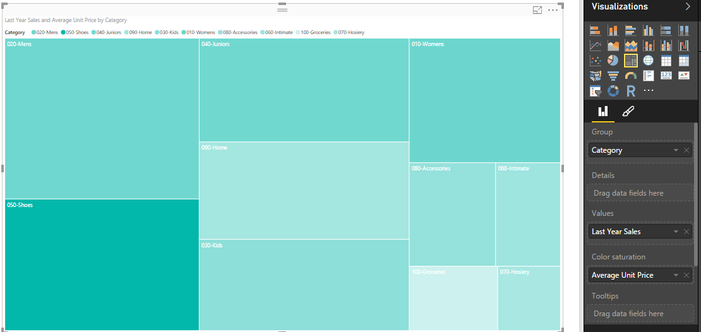Click the Tooltips drag data fields well

[x=640, y=314]
